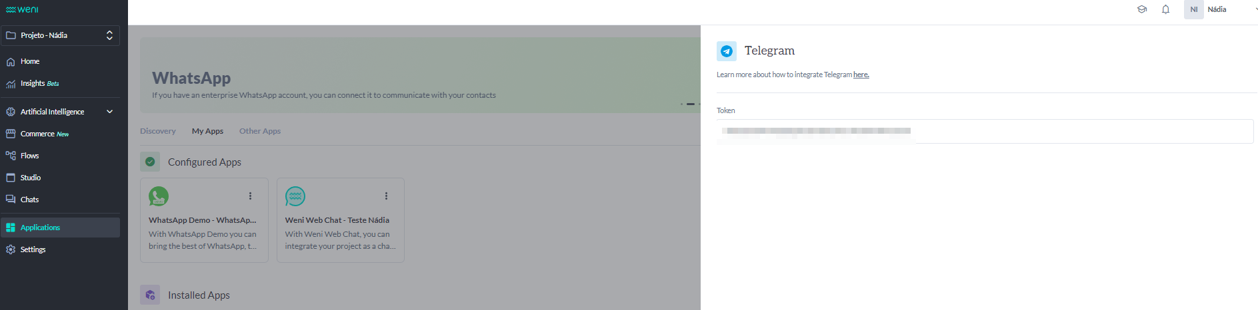Select the active banner carousel indicator
Screen dimensions: 1258x310
click(x=691, y=104)
